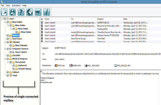The width and height of the screenshot is (161, 105).
Task: Click the Trash bin icon in tree
Action: (x=10, y=75)
